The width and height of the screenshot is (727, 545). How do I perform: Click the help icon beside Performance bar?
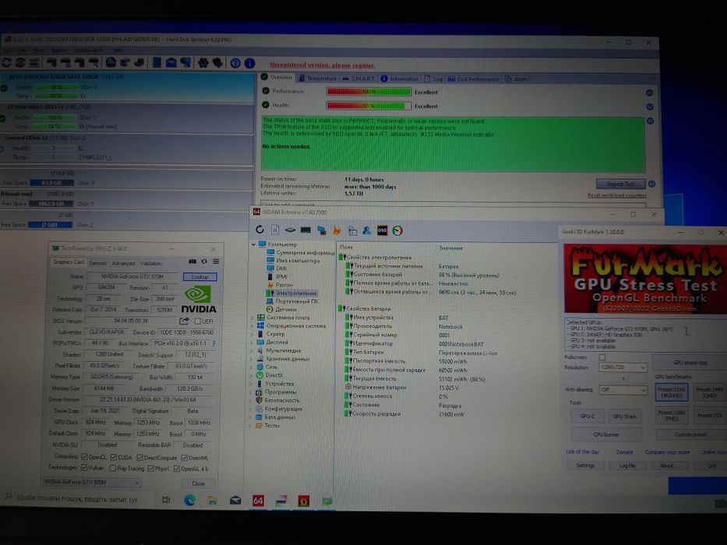[650, 93]
